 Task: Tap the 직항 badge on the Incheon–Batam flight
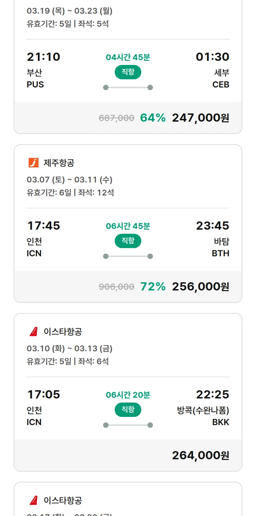coord(128,241)
